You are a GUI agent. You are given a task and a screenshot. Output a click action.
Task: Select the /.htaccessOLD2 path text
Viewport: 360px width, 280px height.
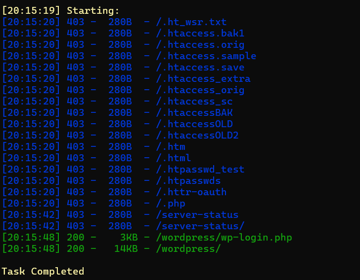(x=197, y=136)
